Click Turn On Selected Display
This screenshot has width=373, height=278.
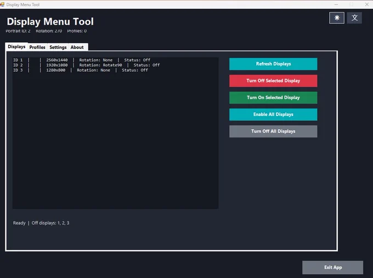tap(273, 97)
